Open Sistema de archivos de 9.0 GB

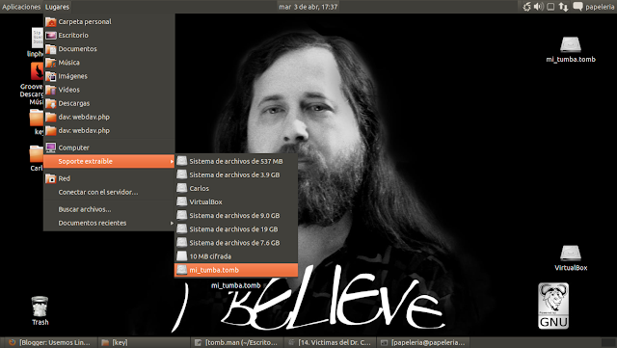(236, 215)
